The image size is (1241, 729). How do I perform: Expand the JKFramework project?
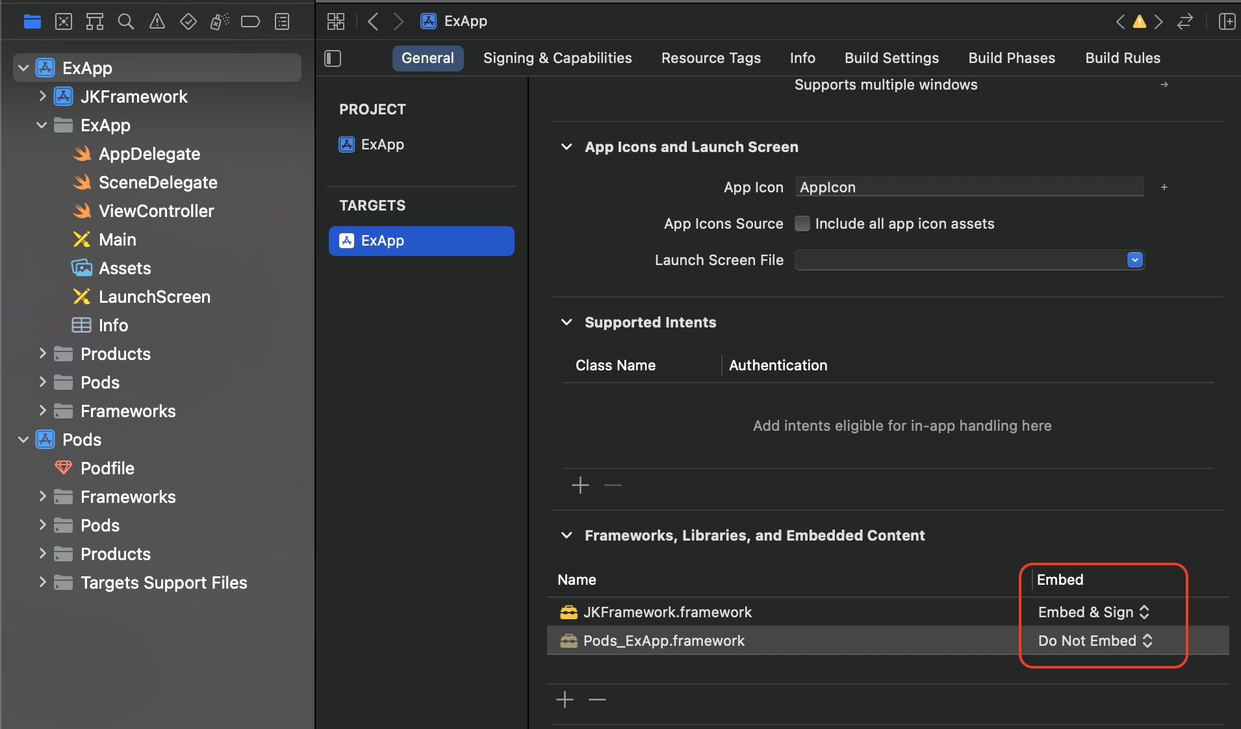(42, 96)
